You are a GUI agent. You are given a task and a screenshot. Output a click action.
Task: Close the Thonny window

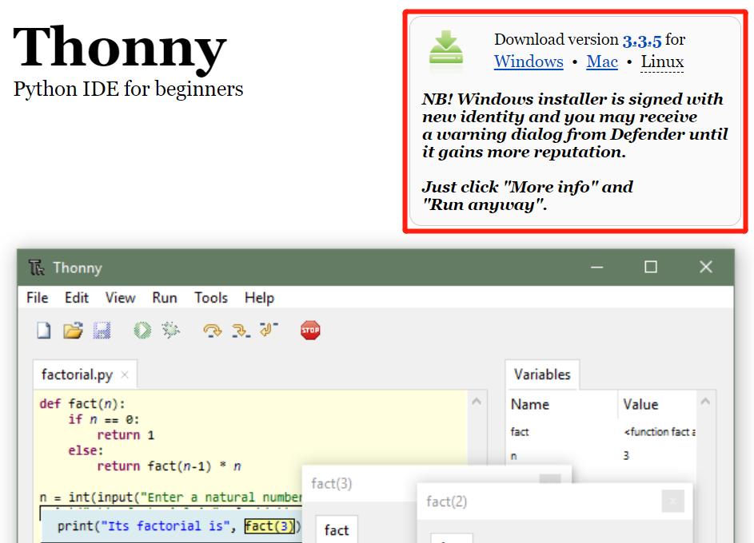coord(705,267)
